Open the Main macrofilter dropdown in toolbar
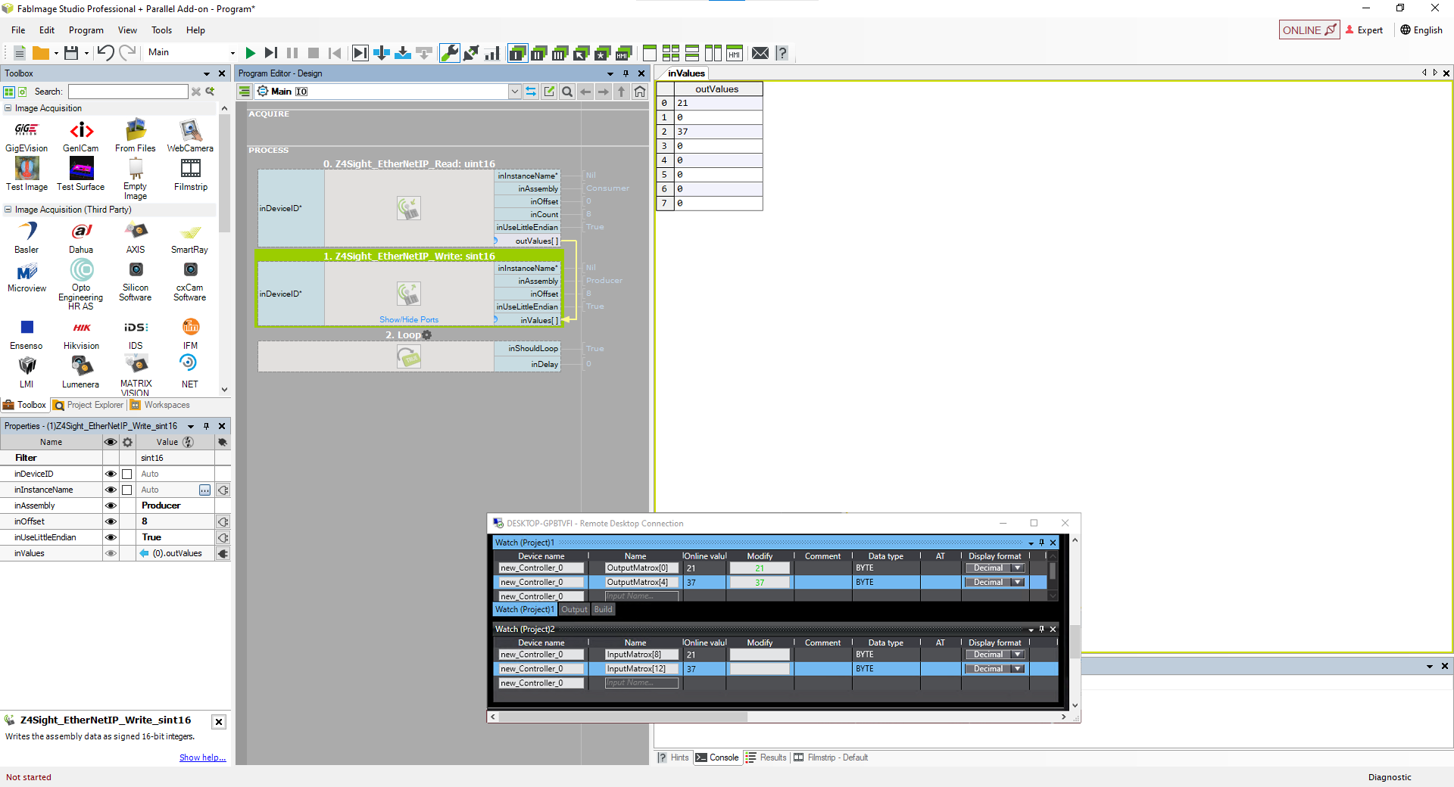This screenshot has width=1454, height=787. [x=232, y=53]
